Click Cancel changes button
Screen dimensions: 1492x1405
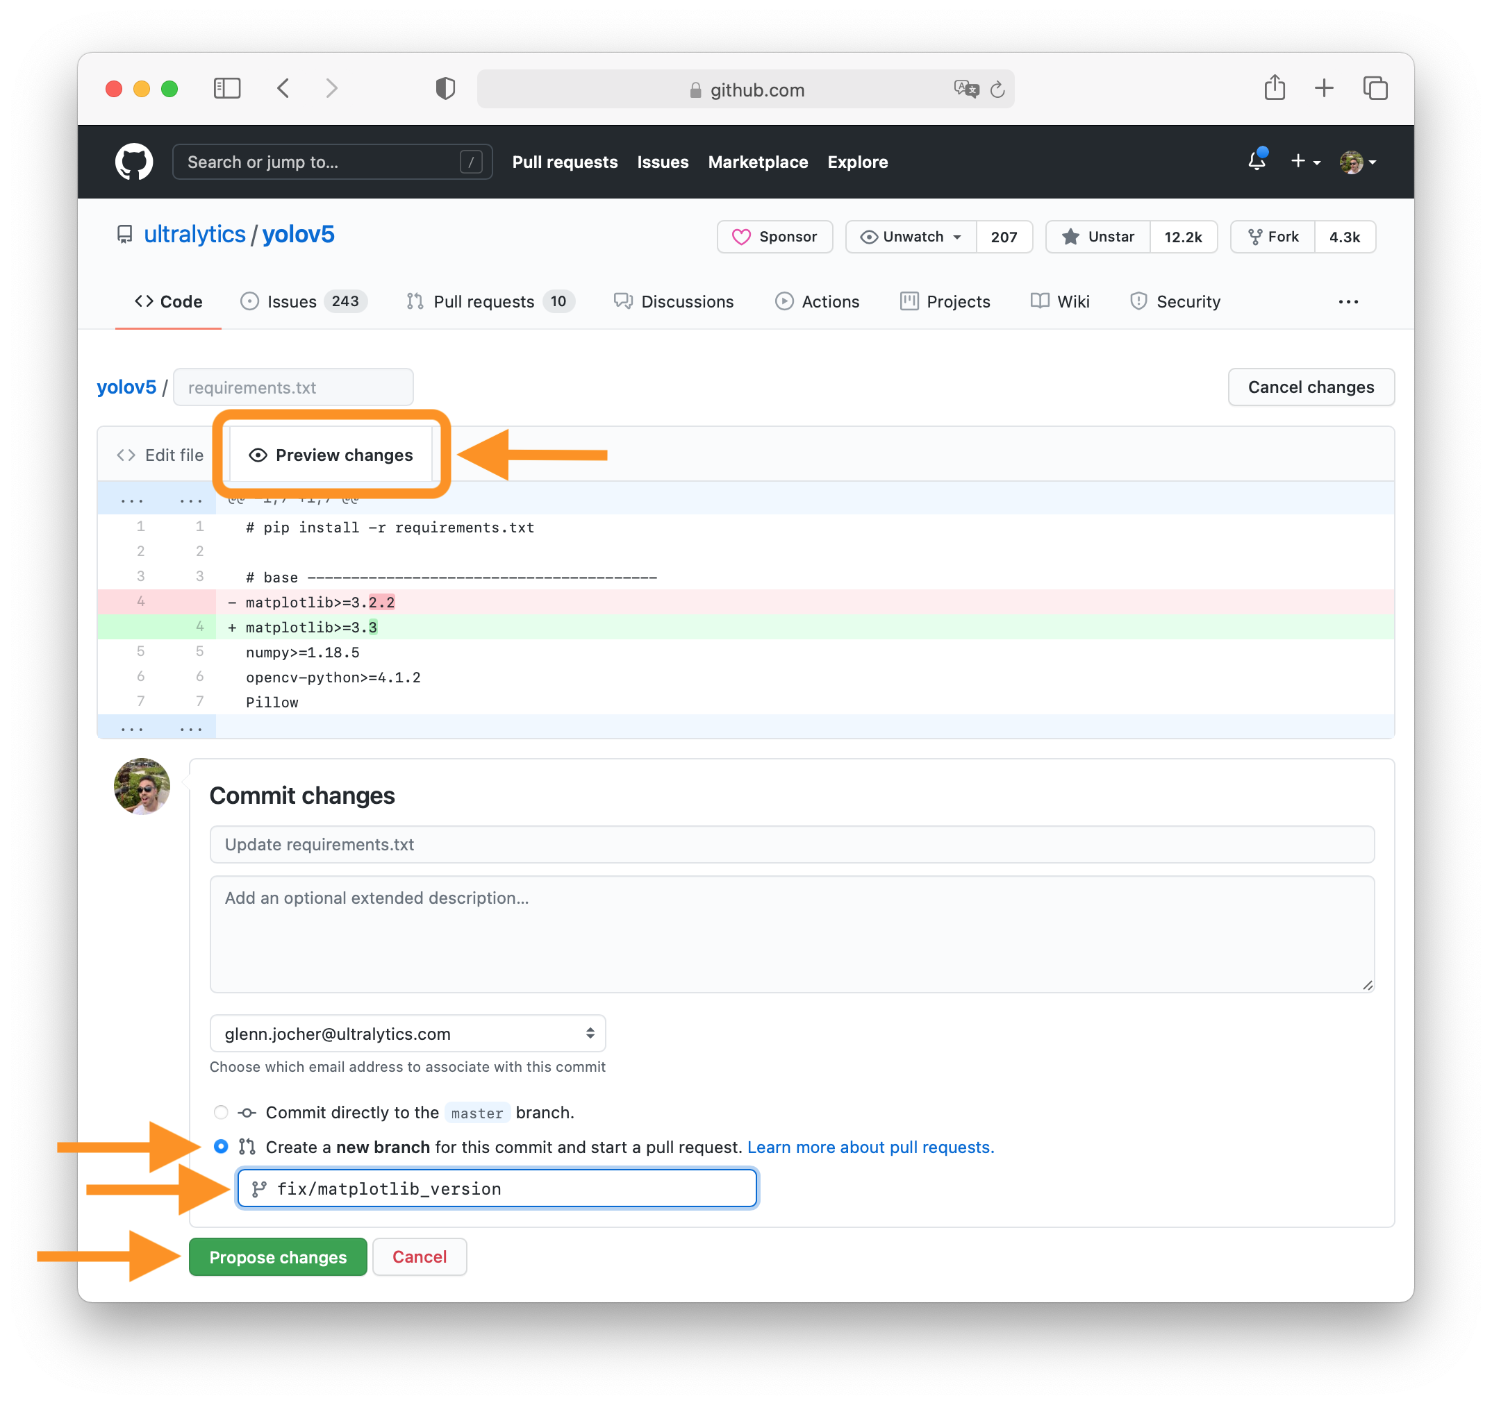click(1311, 387)
